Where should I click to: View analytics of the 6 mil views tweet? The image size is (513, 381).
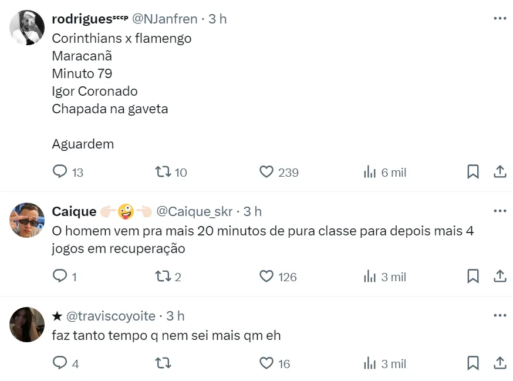[x=370, y=172]
